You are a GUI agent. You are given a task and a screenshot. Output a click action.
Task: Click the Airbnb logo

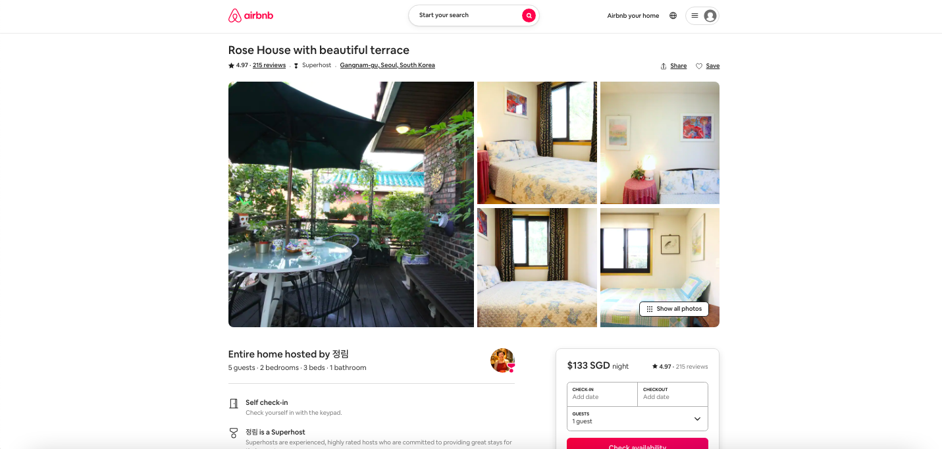(250, 16)
